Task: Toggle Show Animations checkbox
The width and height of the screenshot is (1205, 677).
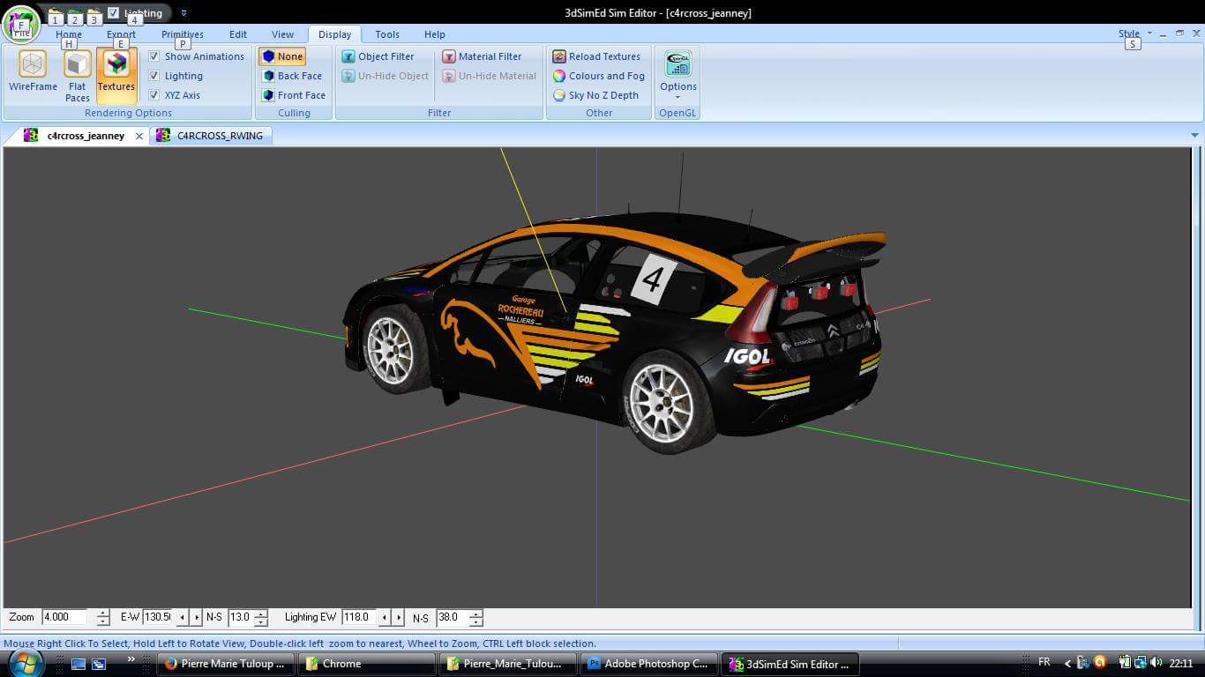Action: [x=154, y=56]
